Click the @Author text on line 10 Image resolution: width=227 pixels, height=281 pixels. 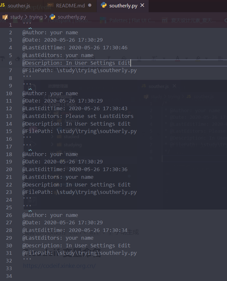pyautogui.click(x=50, y=94)
